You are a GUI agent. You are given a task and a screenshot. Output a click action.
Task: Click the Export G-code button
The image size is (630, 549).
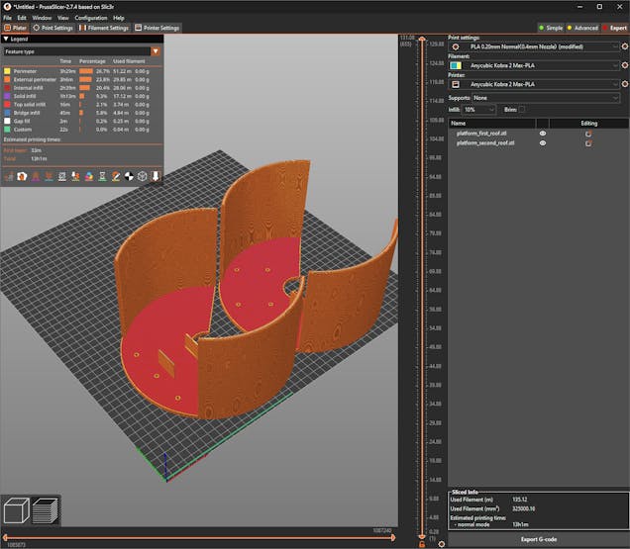coord(538,539)
